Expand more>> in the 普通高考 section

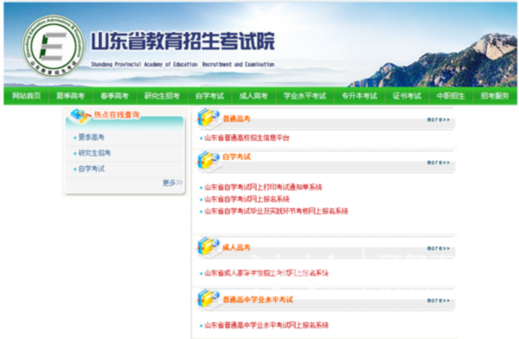click(x=439, y=119)
